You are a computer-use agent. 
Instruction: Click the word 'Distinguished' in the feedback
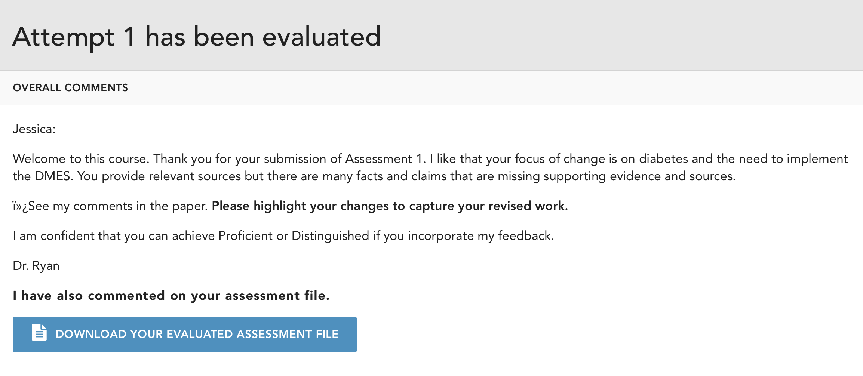pos(331,236)
